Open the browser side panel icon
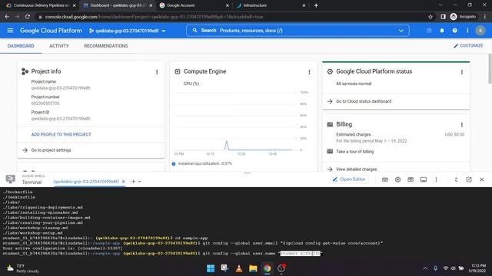Screen dimensions: 492x276 tap(443, 17)
